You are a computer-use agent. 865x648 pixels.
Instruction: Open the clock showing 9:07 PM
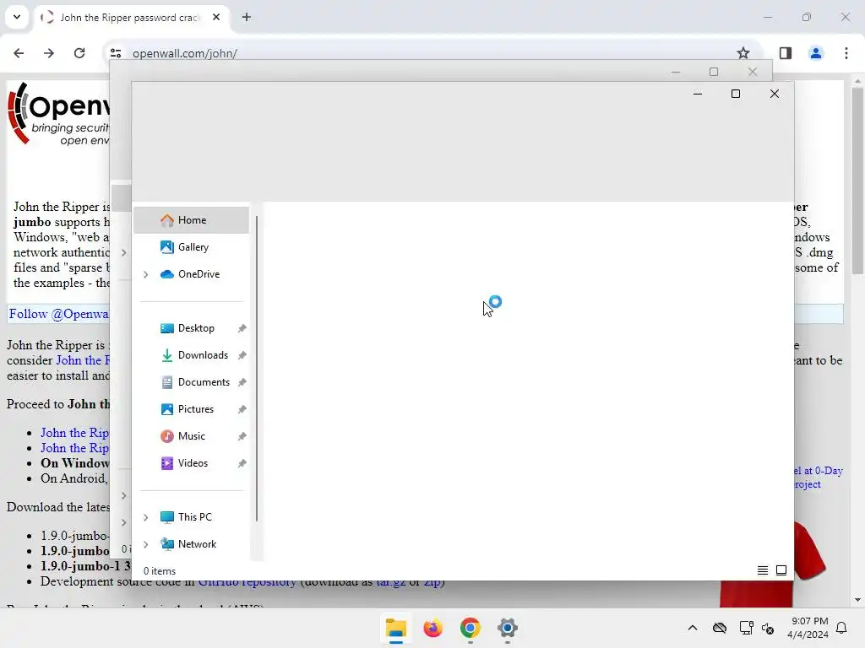(808, 628)
